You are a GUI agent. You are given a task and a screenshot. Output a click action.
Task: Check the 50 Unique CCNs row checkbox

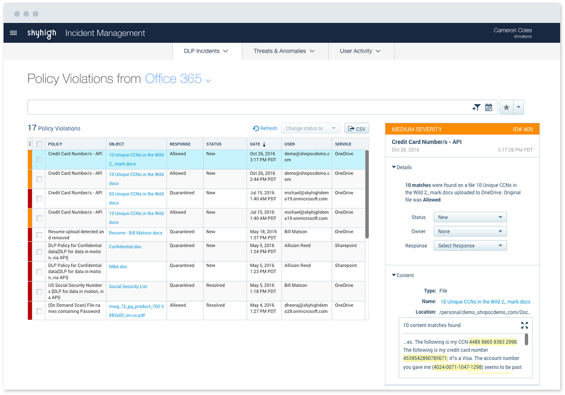tap(39, 199)
